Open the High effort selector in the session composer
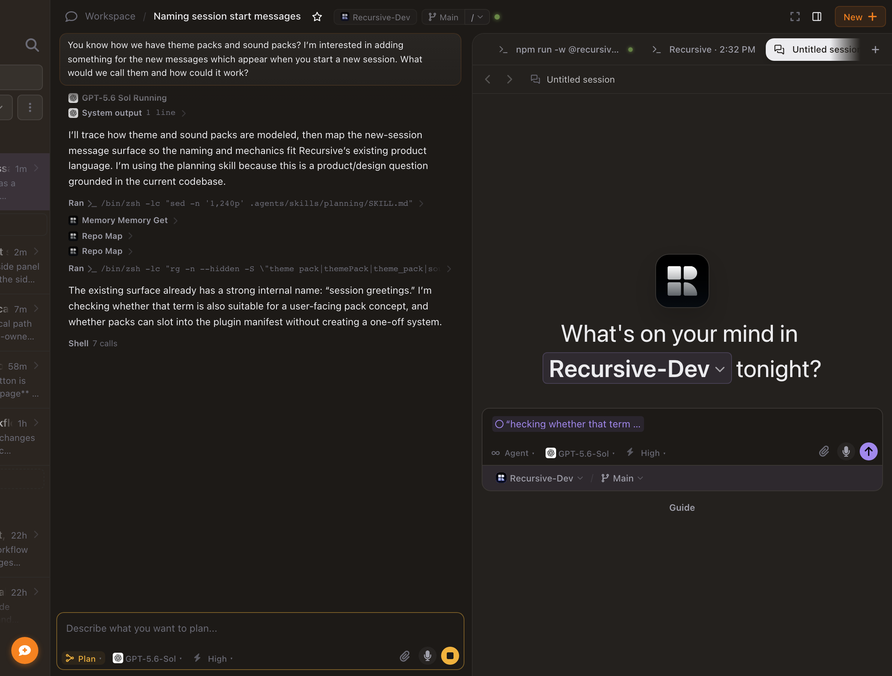 click(646, 453)
